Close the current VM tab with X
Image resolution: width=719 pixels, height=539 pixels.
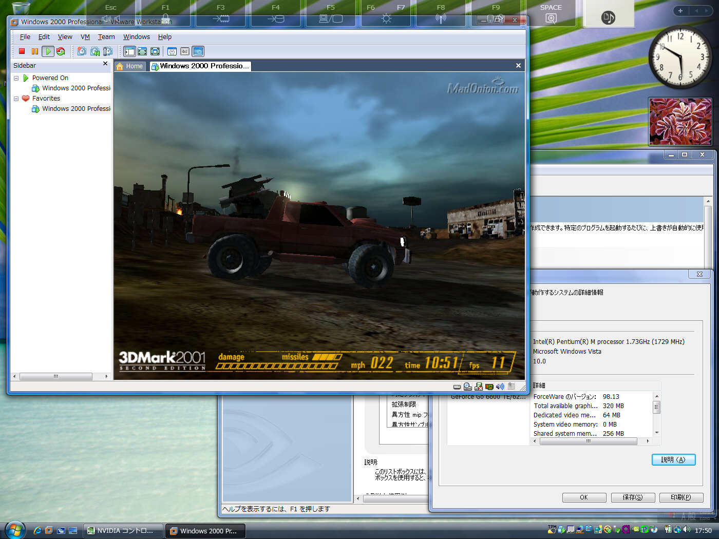tap(518, 66)
